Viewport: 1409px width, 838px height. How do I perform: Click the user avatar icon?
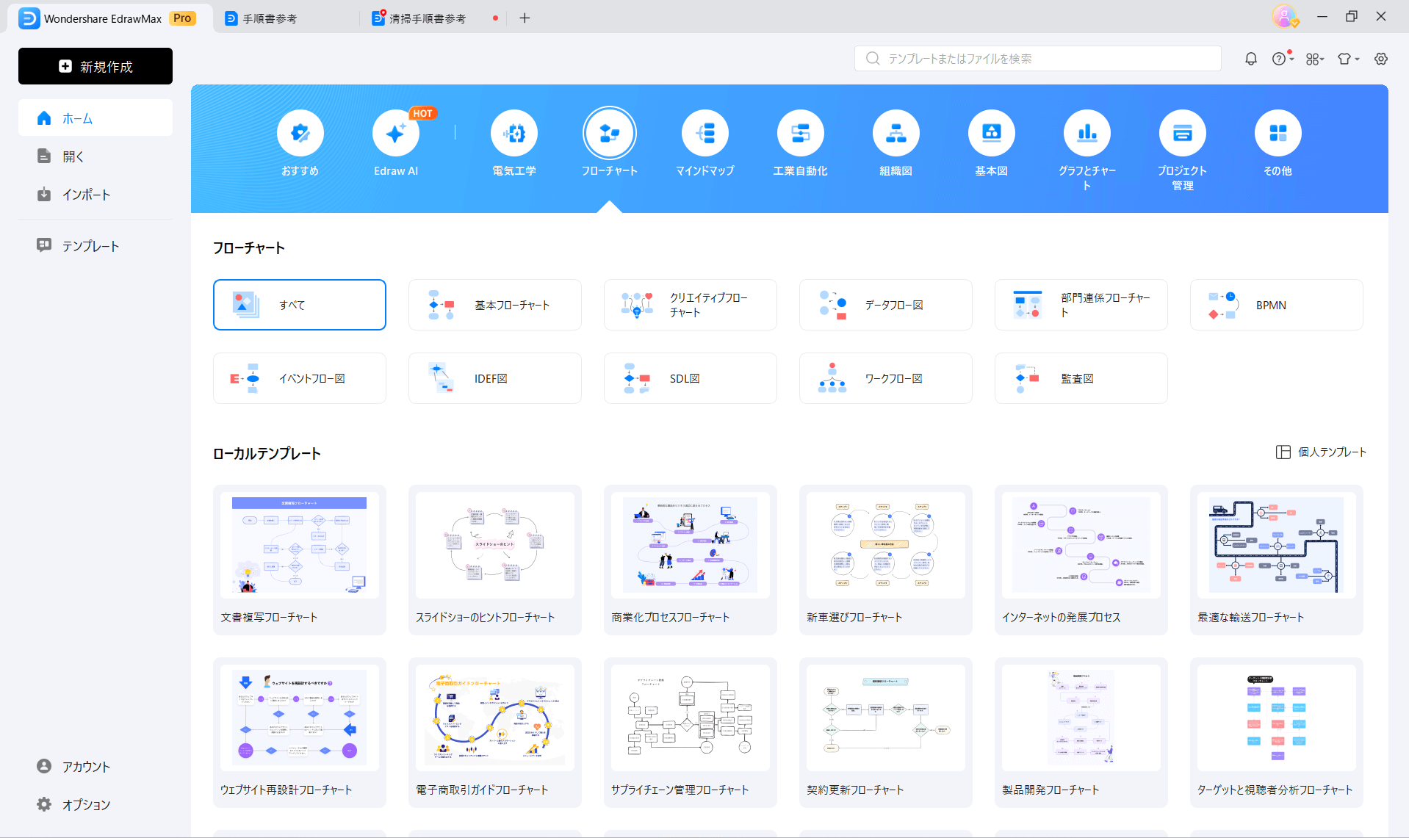[1285, 16]
